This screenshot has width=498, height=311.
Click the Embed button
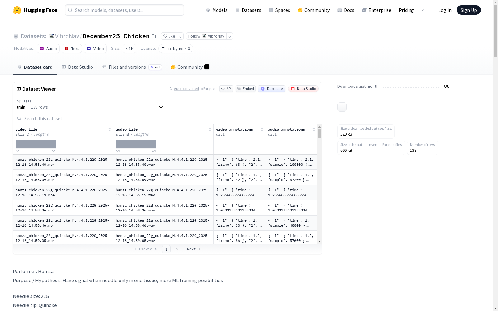[x=246, y=89]
